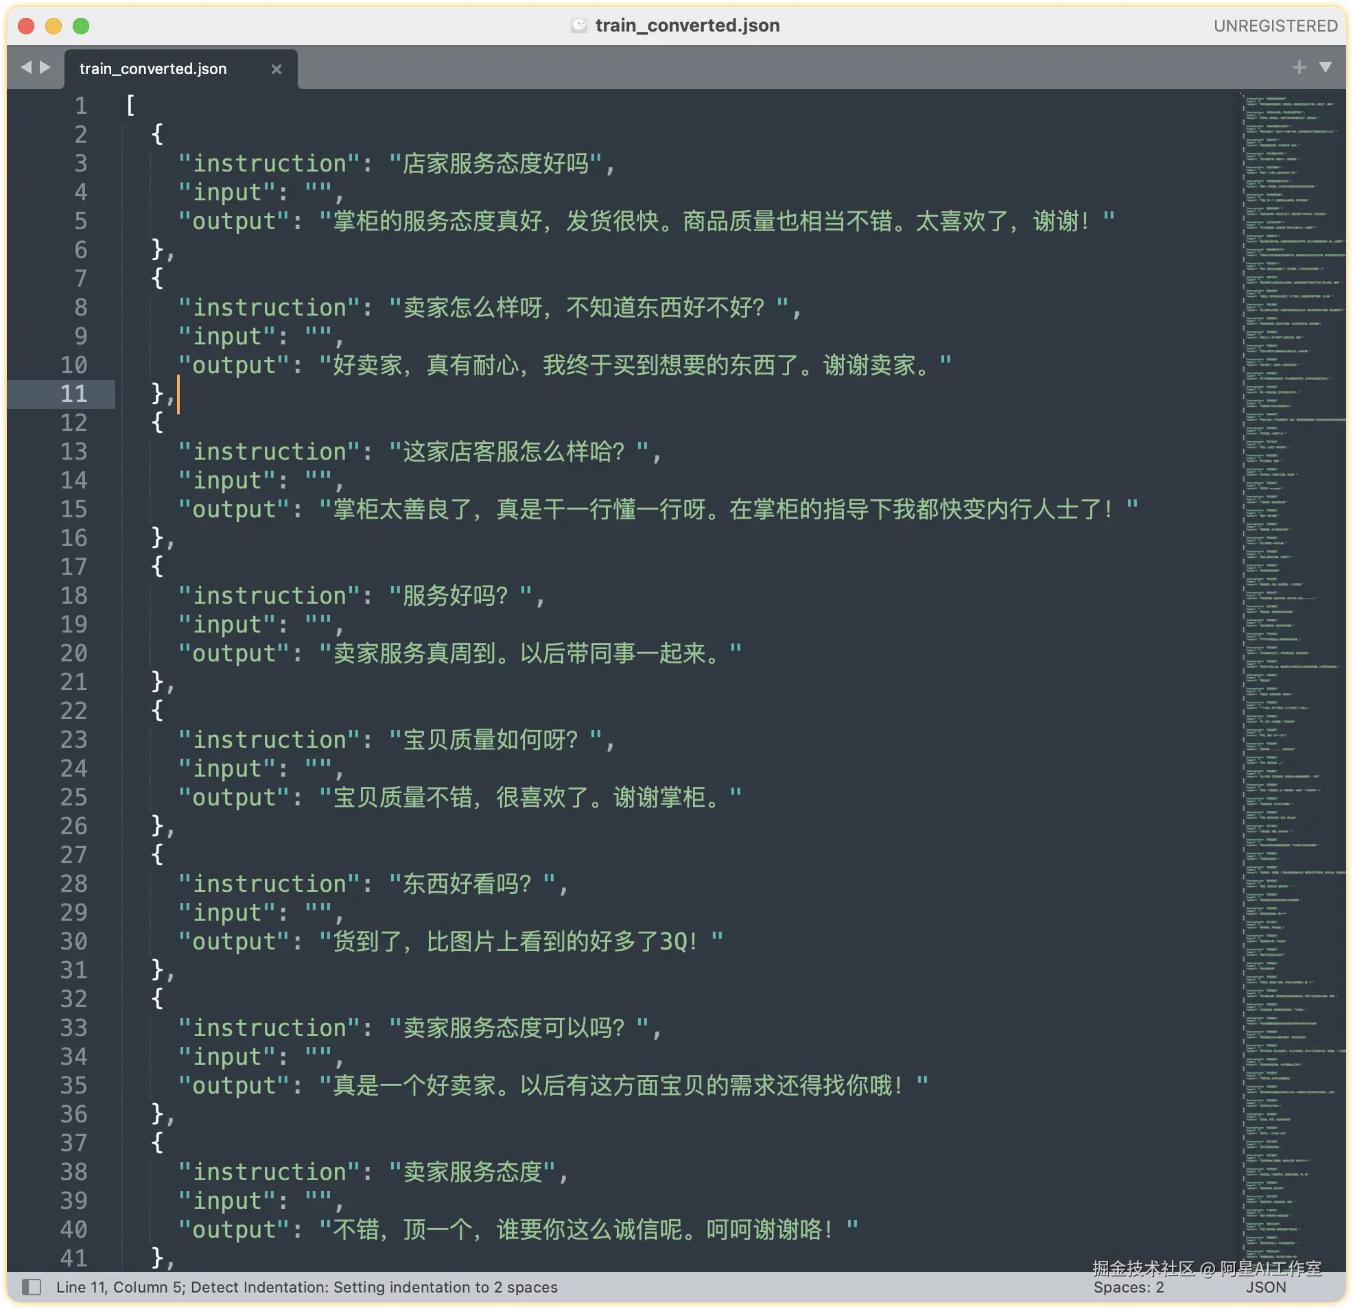The width and height of the screenshot is (1353, 1309).
Task: Select the train_converted.json tab
Action: pyautogui.click(x=153, y=69)
